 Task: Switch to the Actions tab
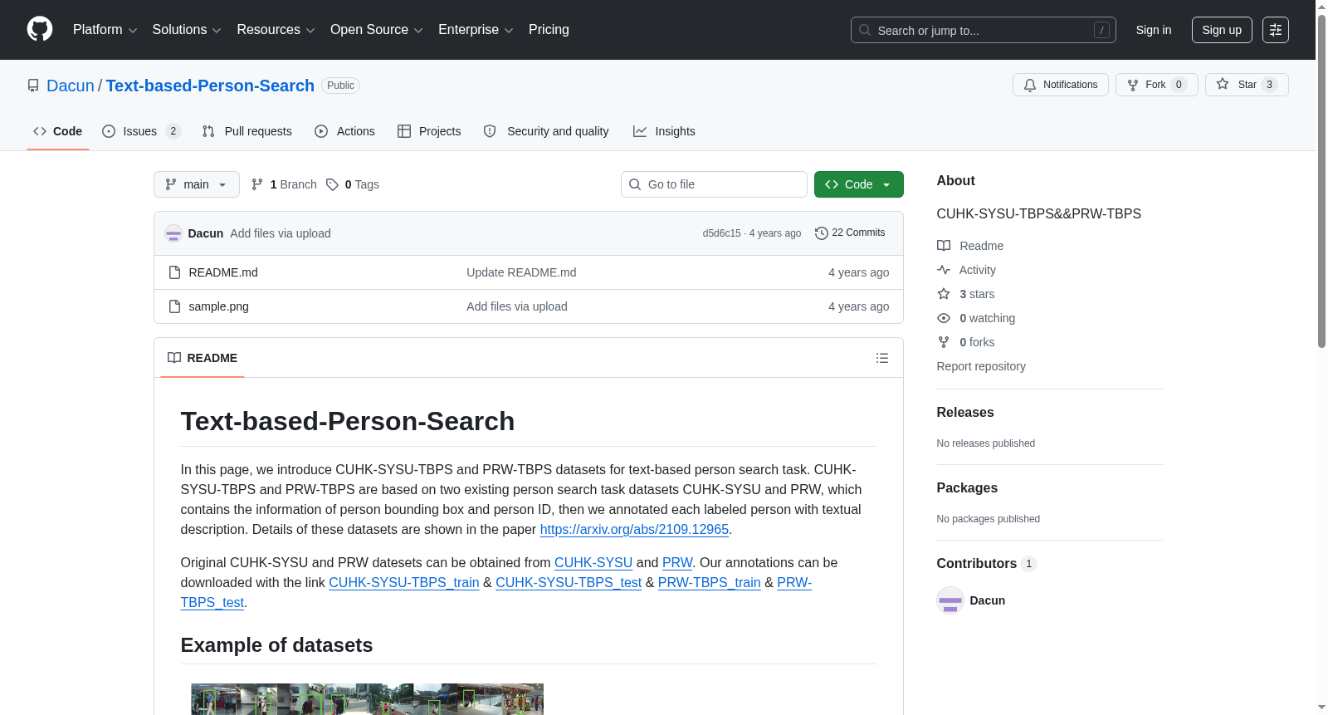coord(345,131)
